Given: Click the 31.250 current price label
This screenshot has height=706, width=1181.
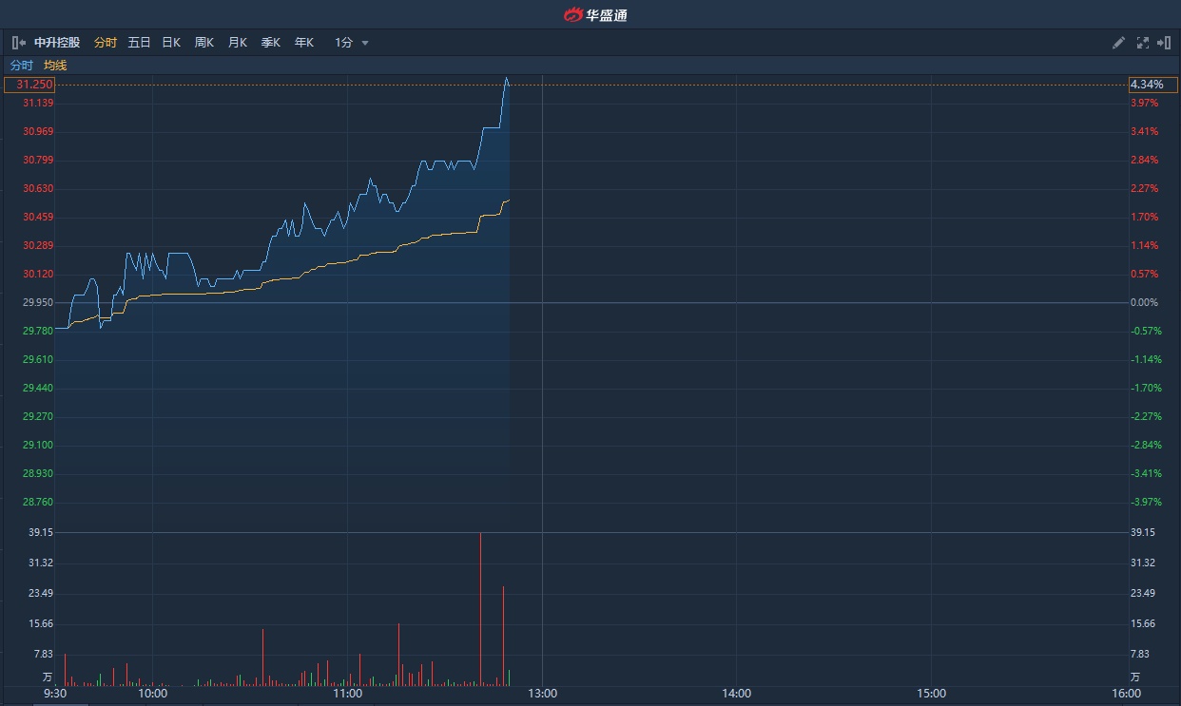Looking at the screenshot, I should (x=29, y=85).
